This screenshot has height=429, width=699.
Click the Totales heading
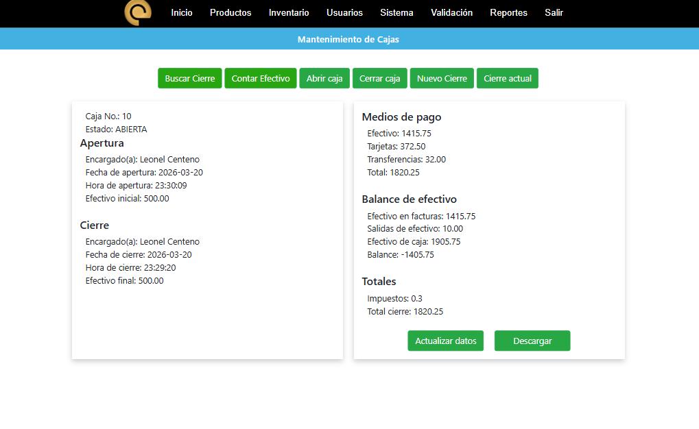click(379, 282)
